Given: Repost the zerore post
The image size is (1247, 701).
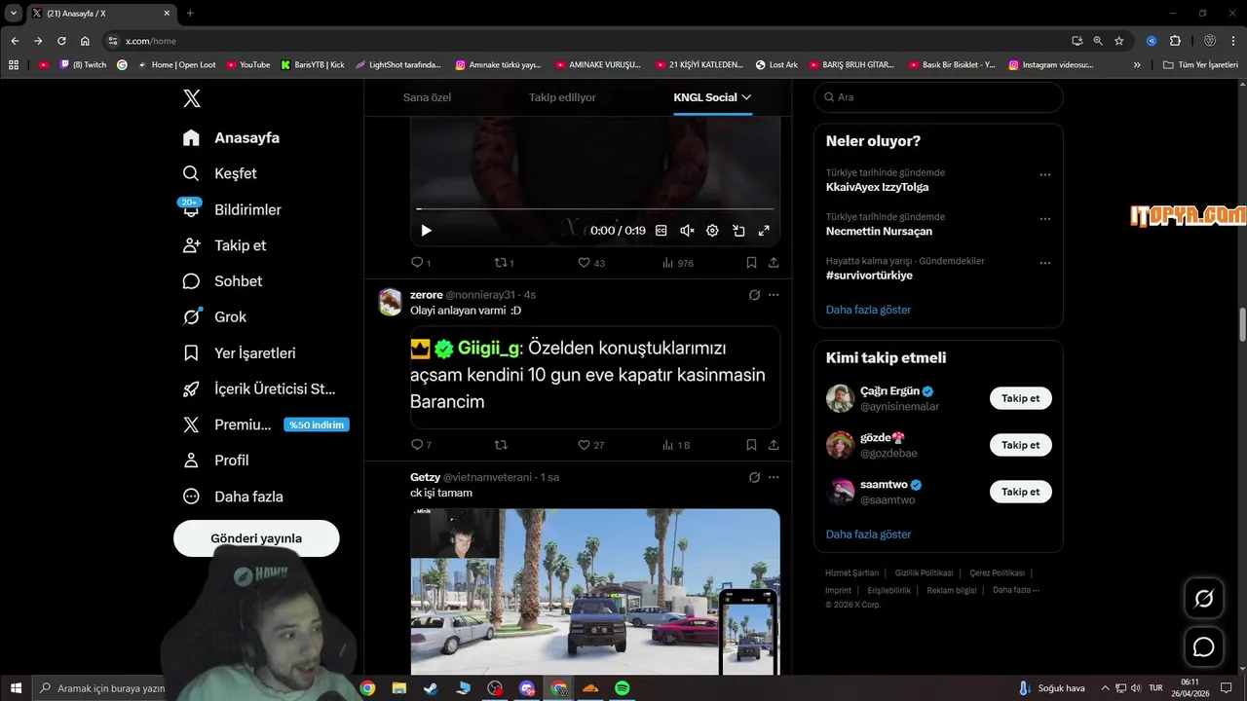Looking at the screenshot, I should pos(501,445).
